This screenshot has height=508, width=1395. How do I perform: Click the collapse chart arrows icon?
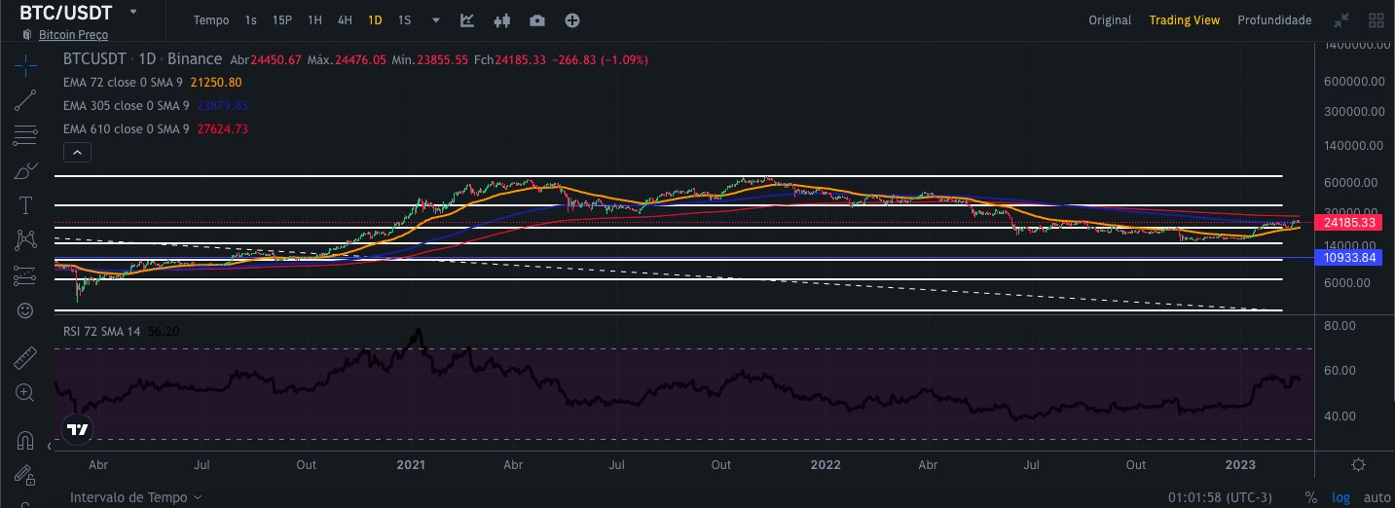click(1341, 20)
